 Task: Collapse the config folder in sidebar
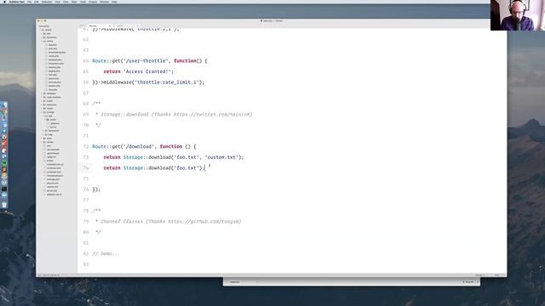(x=42, y=41)
